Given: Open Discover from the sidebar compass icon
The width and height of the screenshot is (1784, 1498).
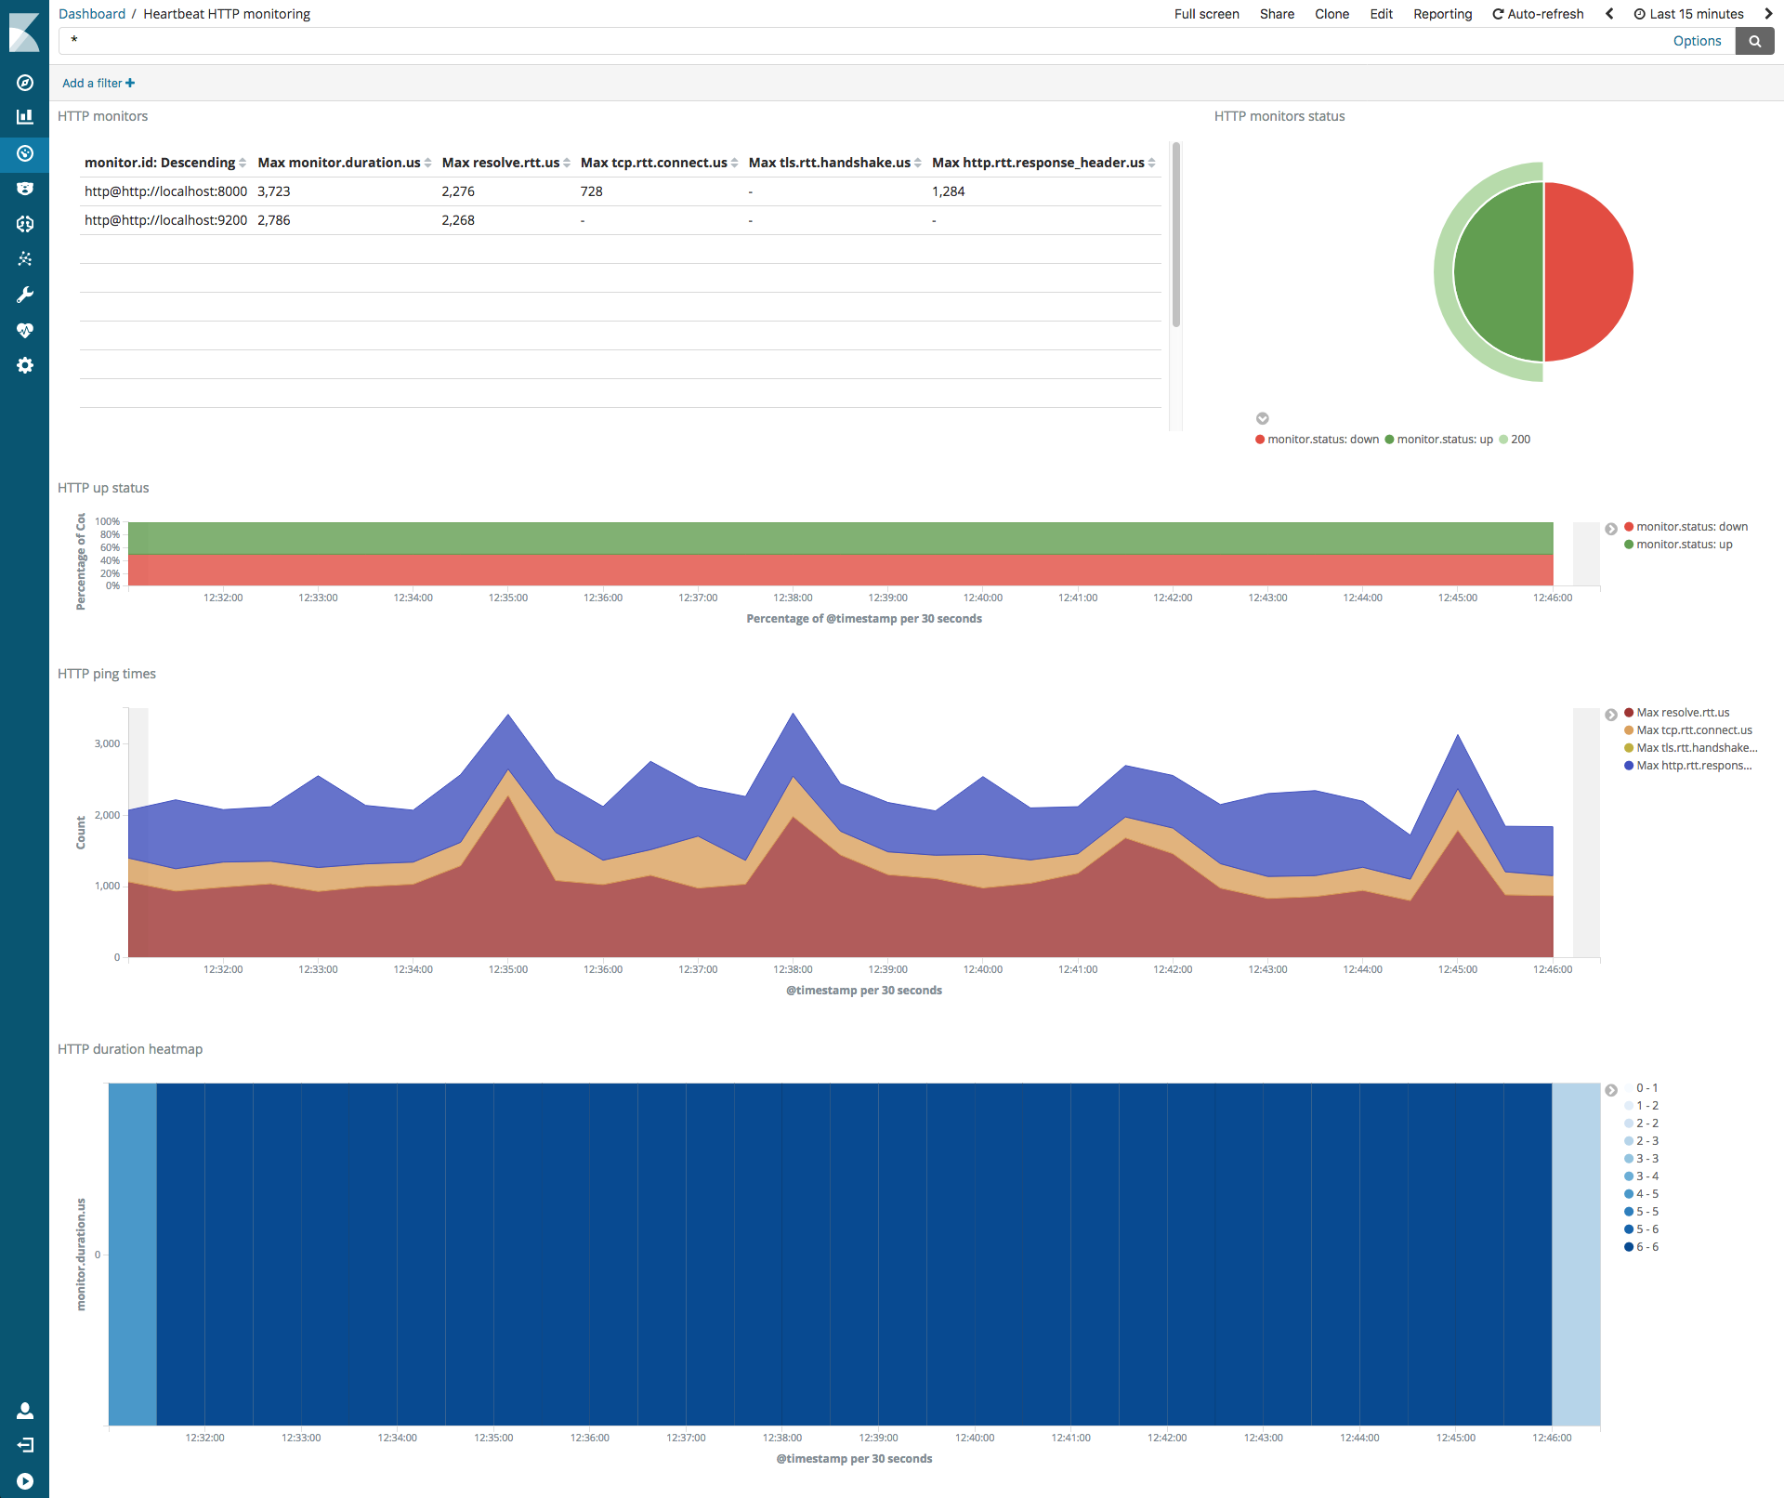Looking at the screenshot, I should pos(25,83).
